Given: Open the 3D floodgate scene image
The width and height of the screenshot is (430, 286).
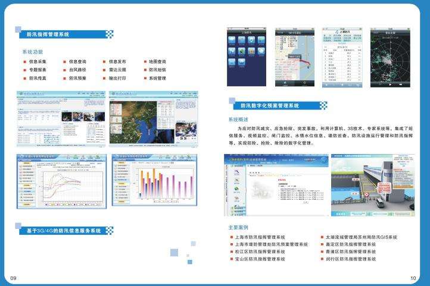Looking at the screenshot, I should click(371, 186).
